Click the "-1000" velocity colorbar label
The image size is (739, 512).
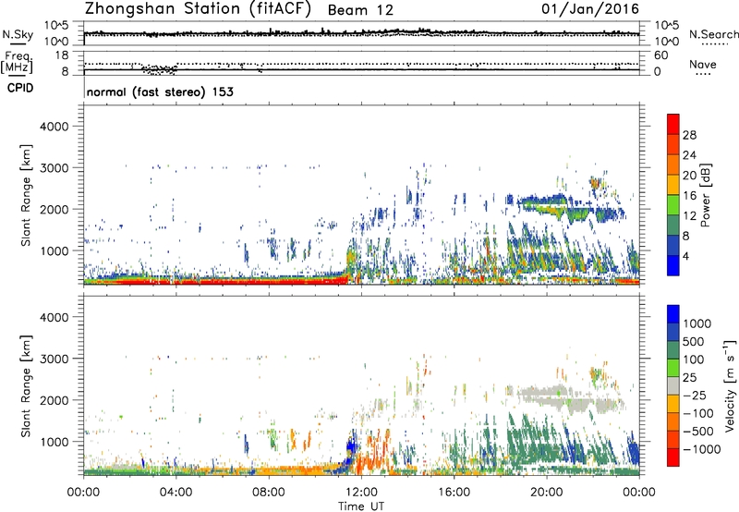pyautogui.click(x=702, y=449)
